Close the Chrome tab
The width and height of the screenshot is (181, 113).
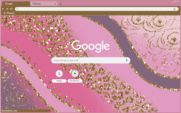point(55,4)
